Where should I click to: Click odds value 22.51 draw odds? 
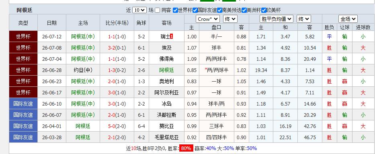pos(285,137)
